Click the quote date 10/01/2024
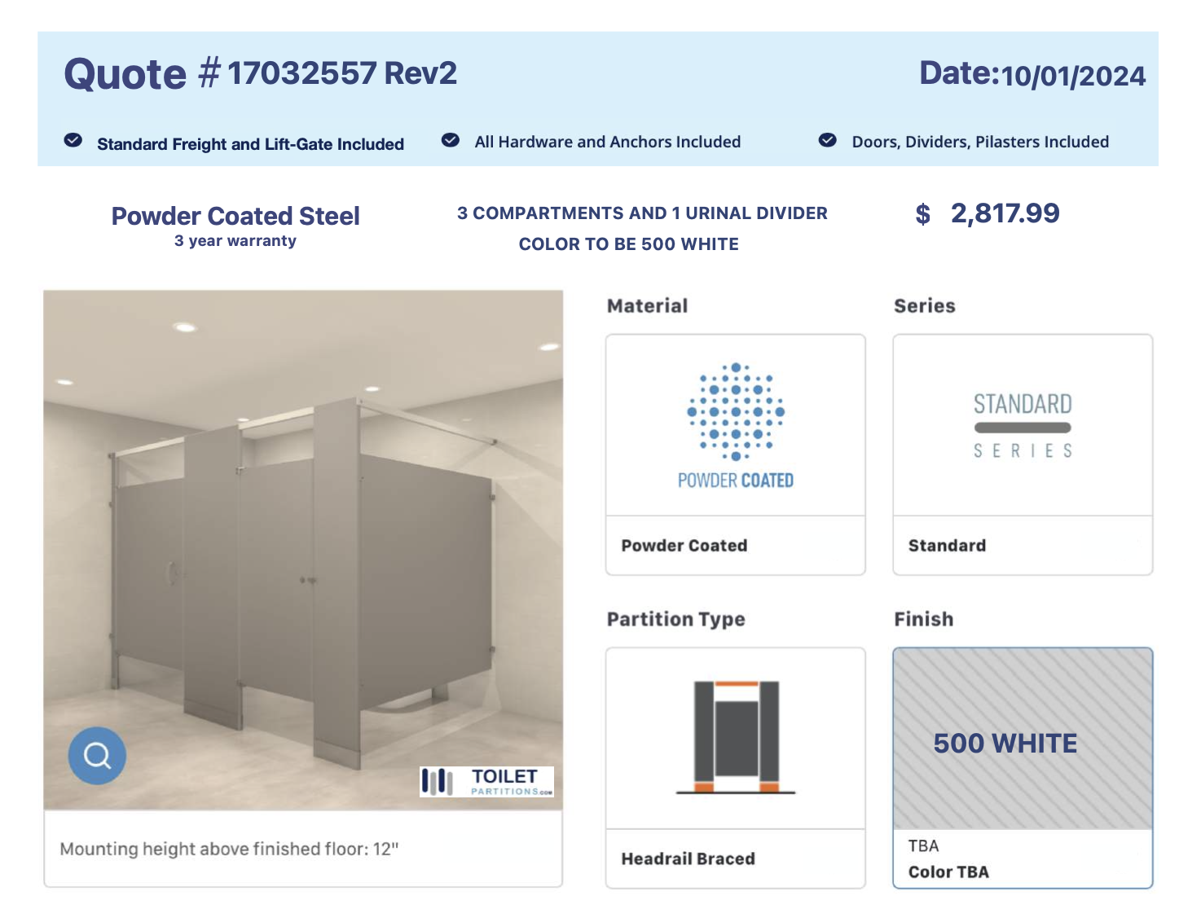The width and height of the screenshot is (1201, 922). (x=1072, y=76)
